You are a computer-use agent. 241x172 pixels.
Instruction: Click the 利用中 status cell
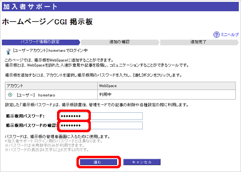point(166,95)
